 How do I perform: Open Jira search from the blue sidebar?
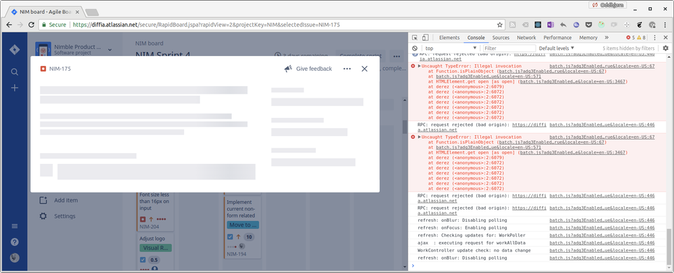15,71
